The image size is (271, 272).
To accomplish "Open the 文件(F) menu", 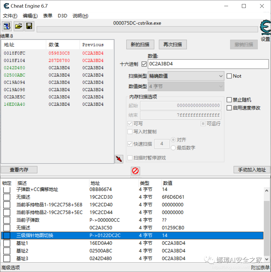I will (x=10, y=16).
